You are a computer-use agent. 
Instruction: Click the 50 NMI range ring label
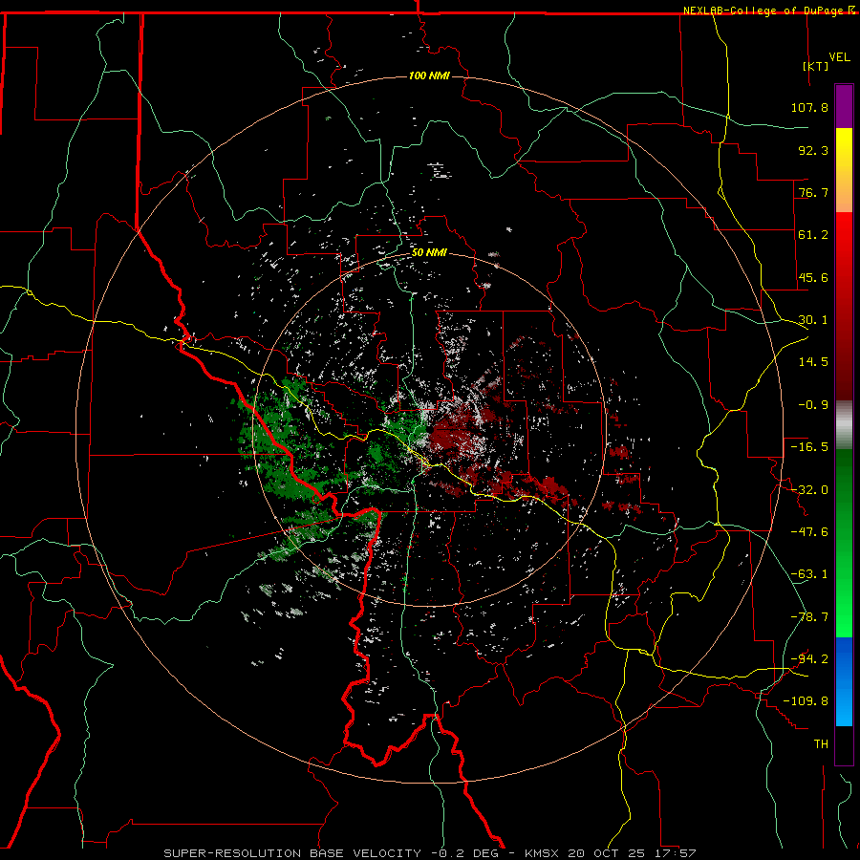click(x=429, y=253)
